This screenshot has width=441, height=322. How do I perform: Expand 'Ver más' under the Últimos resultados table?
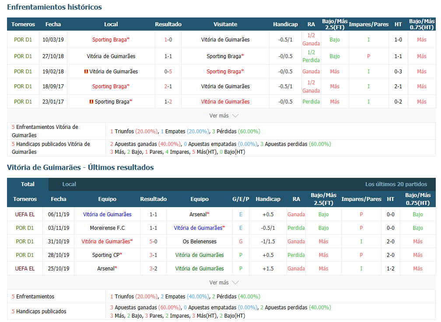pyautogui.click(x=224, y=283)
